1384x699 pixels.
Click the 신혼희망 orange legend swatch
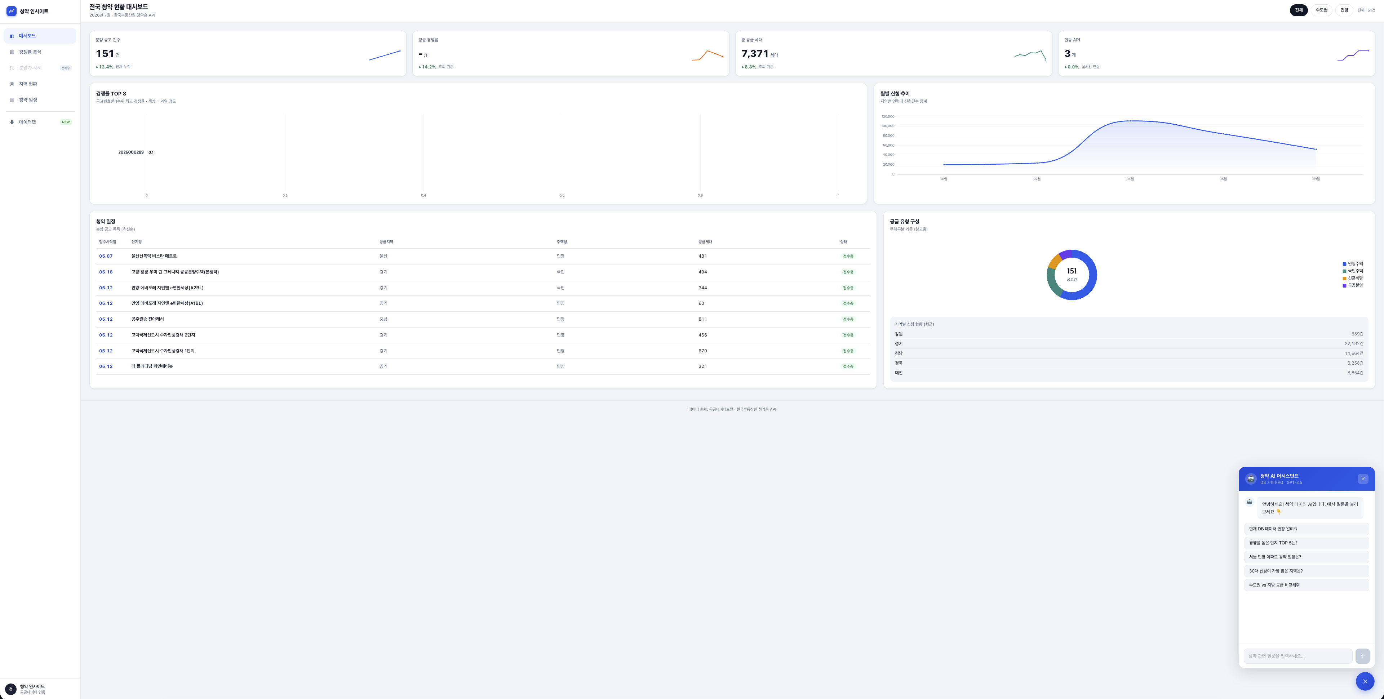click(1344, 278)
